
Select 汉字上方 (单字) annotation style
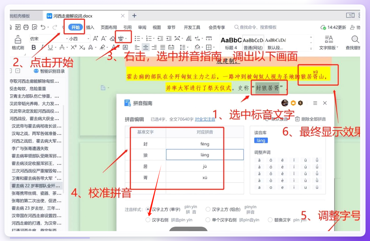pyautogui.click(x=148, y=209)
